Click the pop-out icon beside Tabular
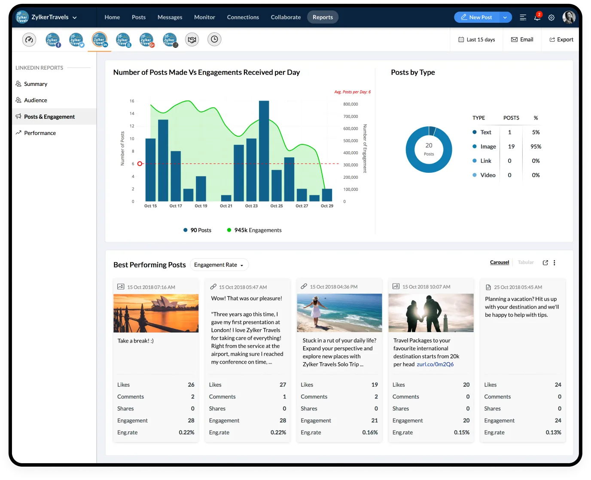This screenshot has width=591, height=480. (545, 263)
